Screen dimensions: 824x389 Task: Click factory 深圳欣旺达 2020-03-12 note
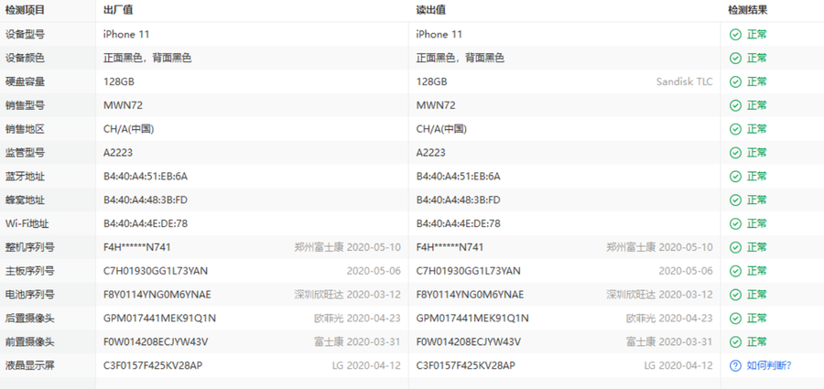tap(347, 295)
